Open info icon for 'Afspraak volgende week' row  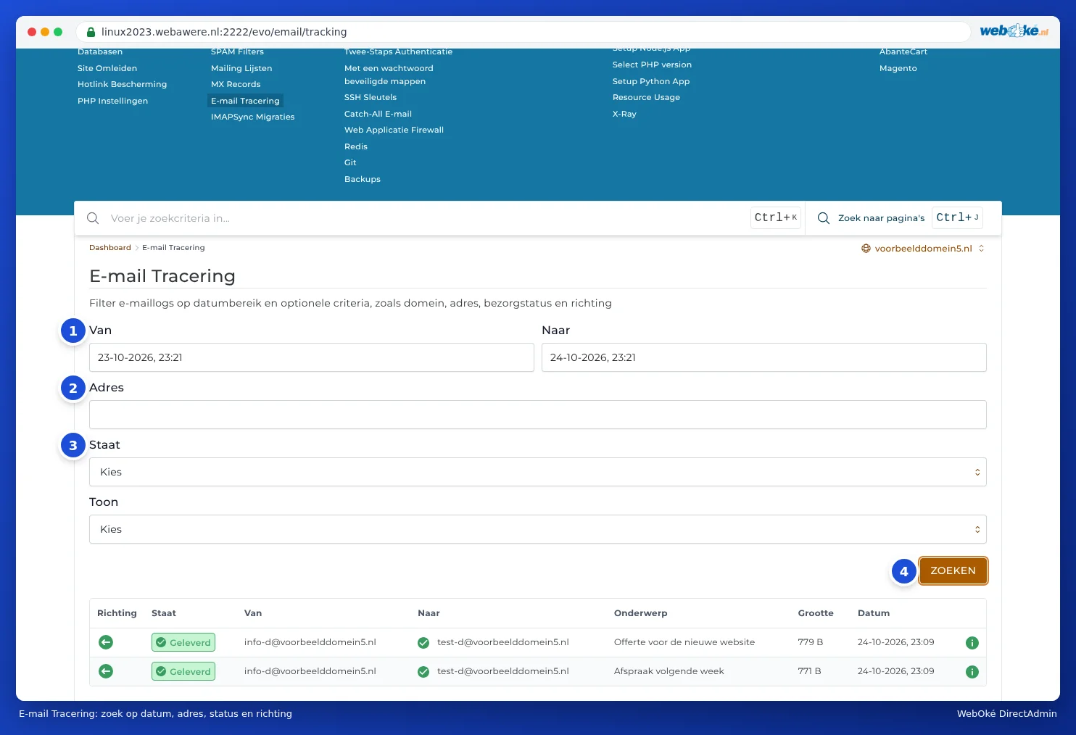coord(972,672)
